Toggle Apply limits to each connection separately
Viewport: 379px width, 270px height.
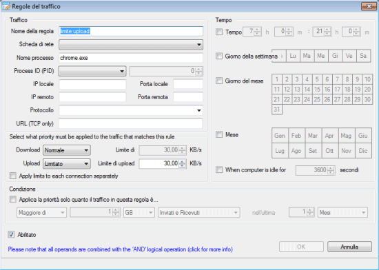click(x=13, y=176)
